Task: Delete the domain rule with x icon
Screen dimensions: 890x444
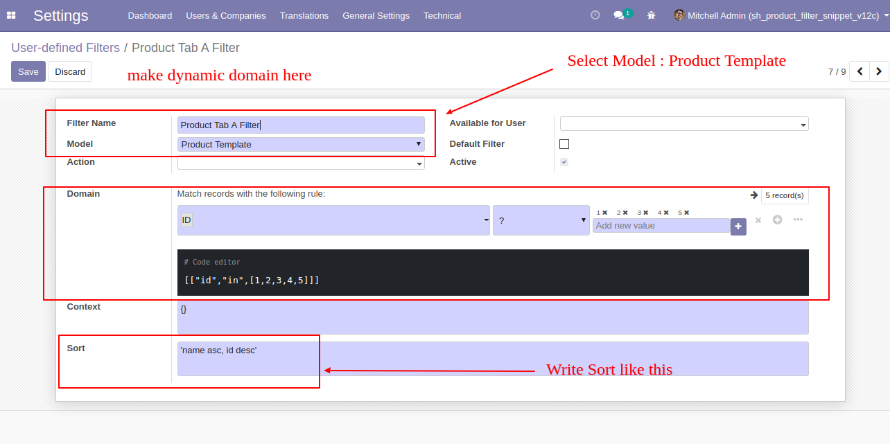Action: [x=758, y=220]
